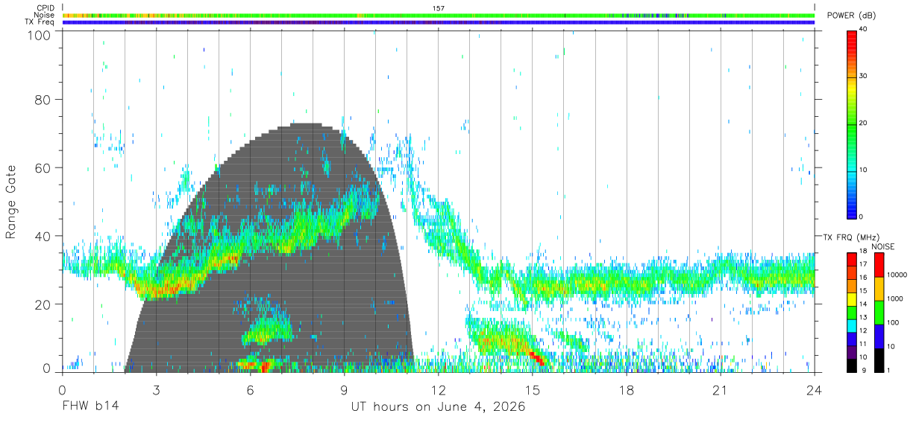Click y-axis tick label 100
916x422 pixels.
click(x=40, y=34)
